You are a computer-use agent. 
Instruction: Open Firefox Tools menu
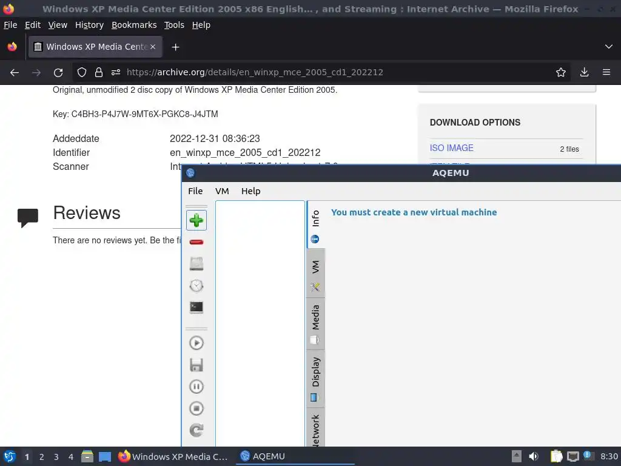click(174, 25)
